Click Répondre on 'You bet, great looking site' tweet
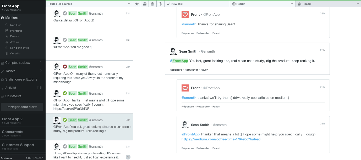The image size is (361, 160). pos(176,70)
